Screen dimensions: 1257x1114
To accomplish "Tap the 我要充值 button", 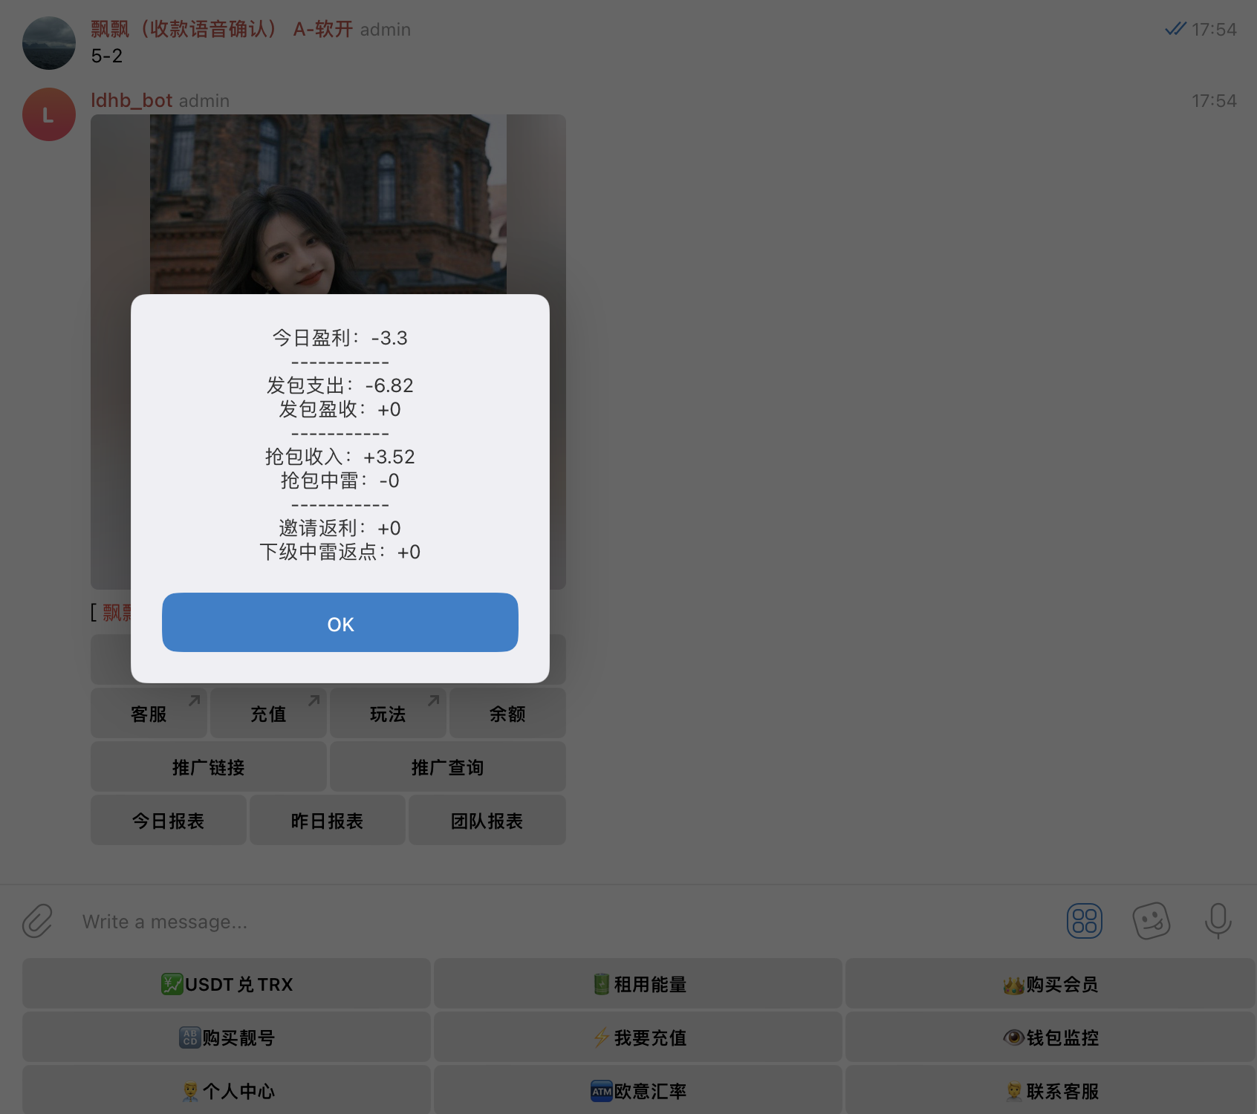I will [638, 1038].
